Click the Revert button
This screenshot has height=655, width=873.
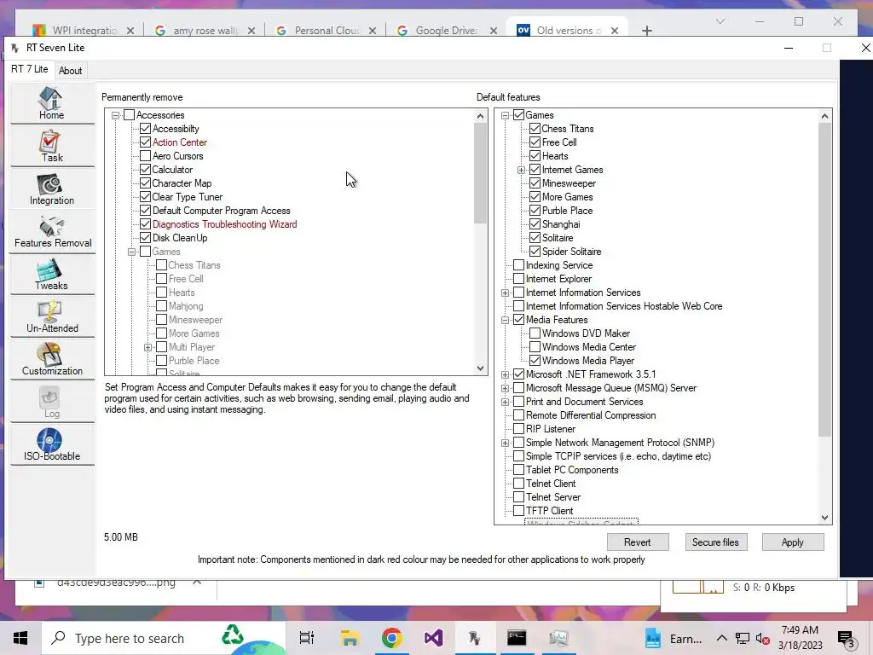[638, 542]
